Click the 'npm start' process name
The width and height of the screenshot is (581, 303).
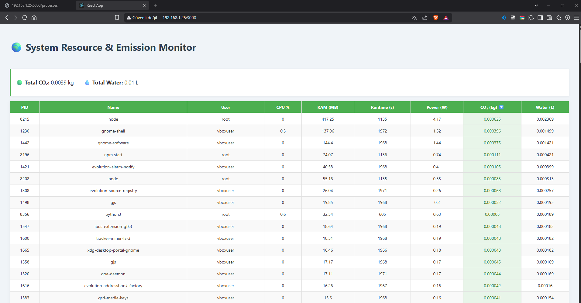(113, 155)
